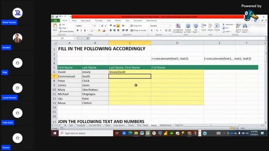Click the Orientation icon
Image resolution: width=269 pixels, height=151 pixels.
click(x=124, y=26)
